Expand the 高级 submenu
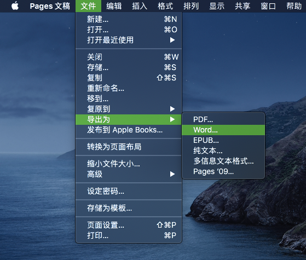Screen dimensions: 306x260 (x=129, y=174)
